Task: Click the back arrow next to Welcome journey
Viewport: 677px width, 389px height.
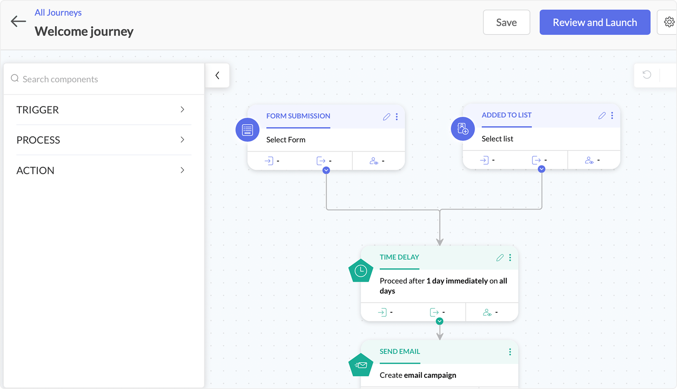Action: click(18, 22)
